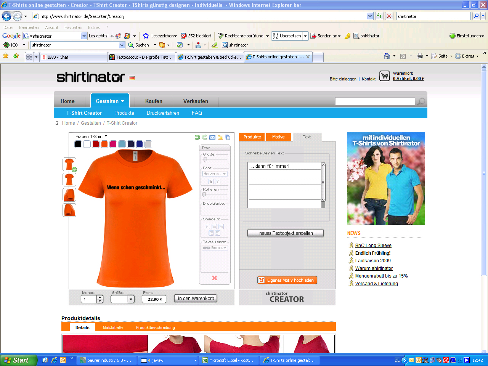Click the RSS feeds icon

click(x=403, y=56)
